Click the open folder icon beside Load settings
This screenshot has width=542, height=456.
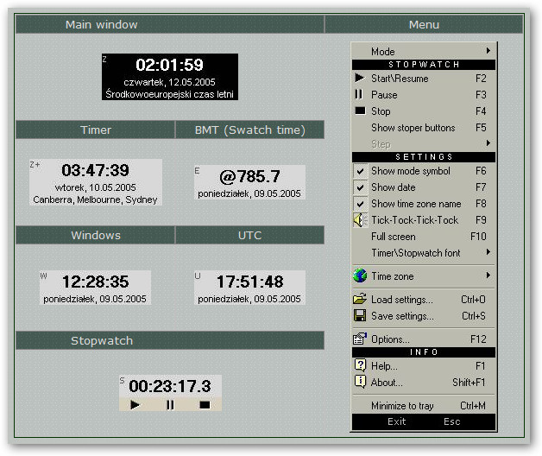pyautogui.click(x=360, y=299)
